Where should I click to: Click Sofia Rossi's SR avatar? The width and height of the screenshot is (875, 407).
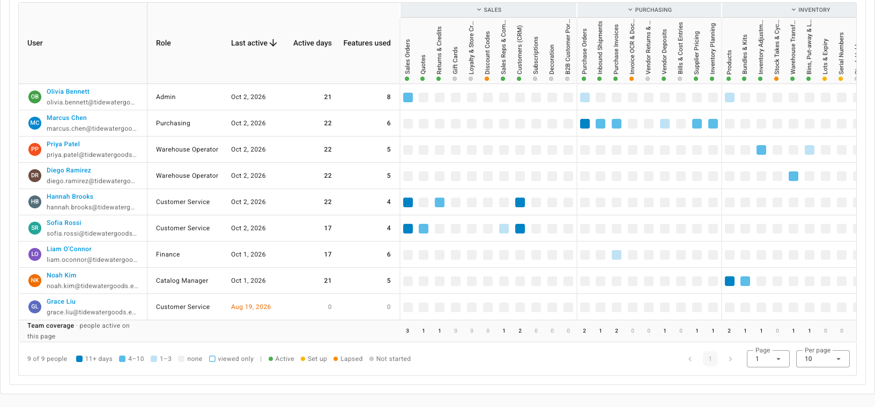pos(35,228)
